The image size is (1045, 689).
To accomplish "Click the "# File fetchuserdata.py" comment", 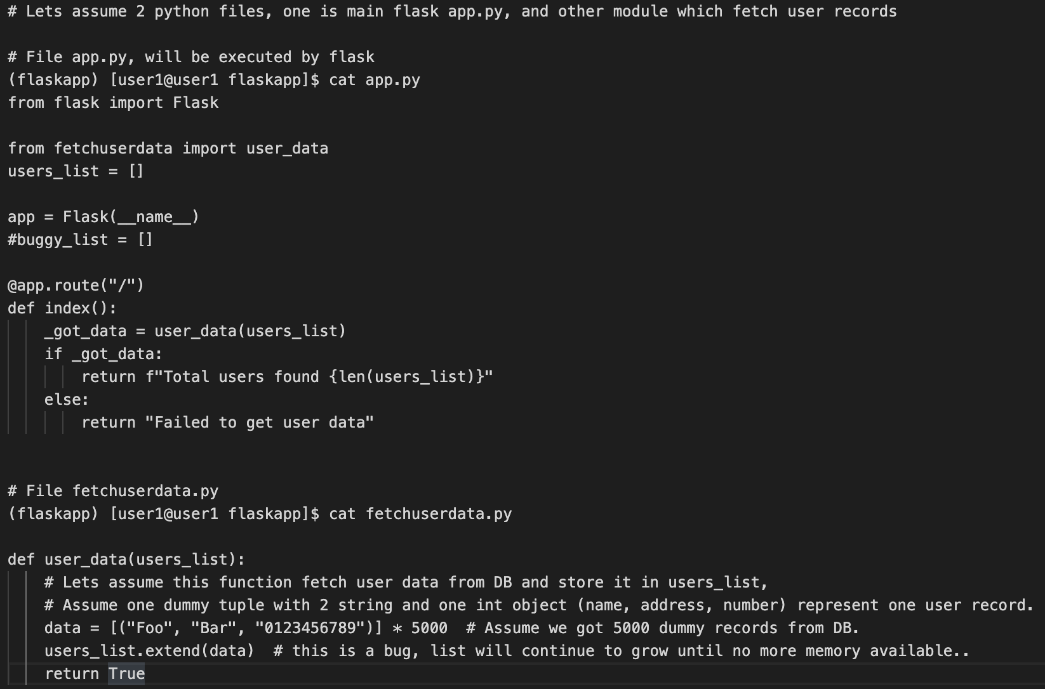I will (x=113, y=491).
